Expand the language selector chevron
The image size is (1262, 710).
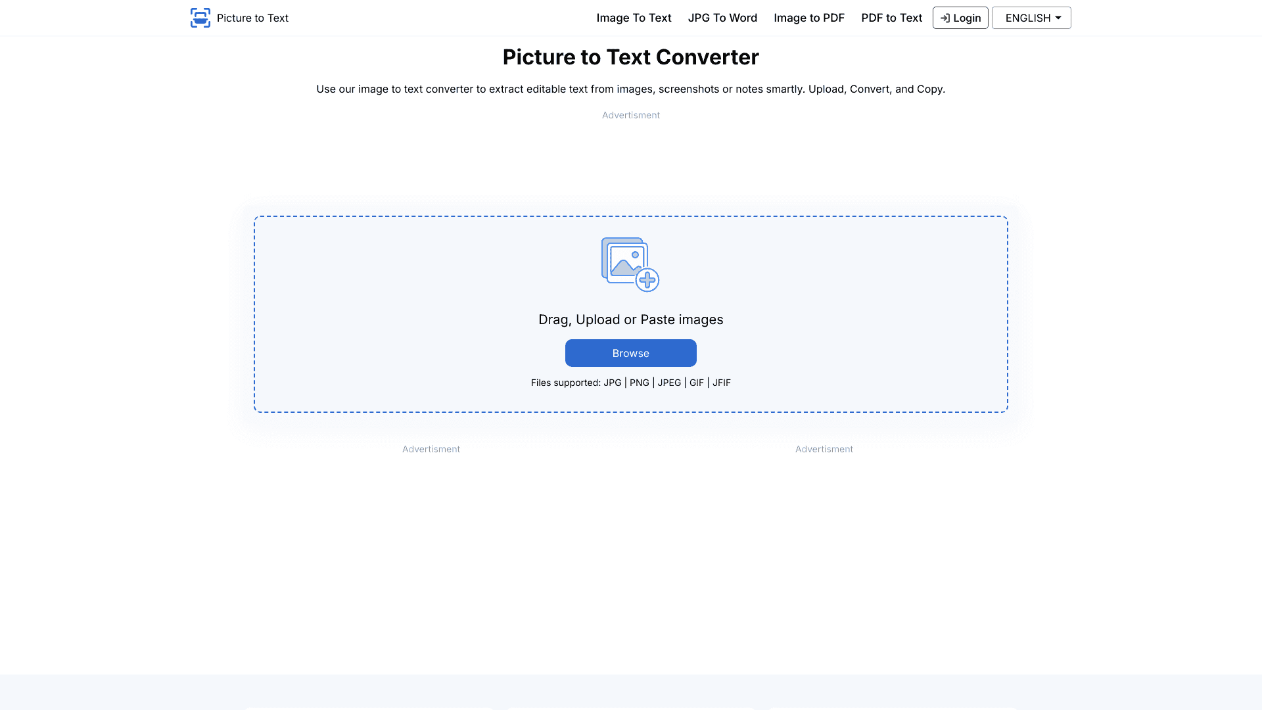pyautogui.click(x=1058, y=18)
